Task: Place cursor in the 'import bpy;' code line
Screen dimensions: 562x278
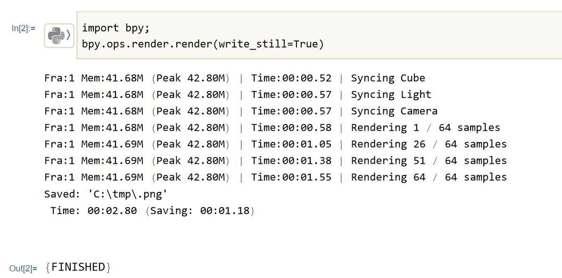Action: point(116,28)
